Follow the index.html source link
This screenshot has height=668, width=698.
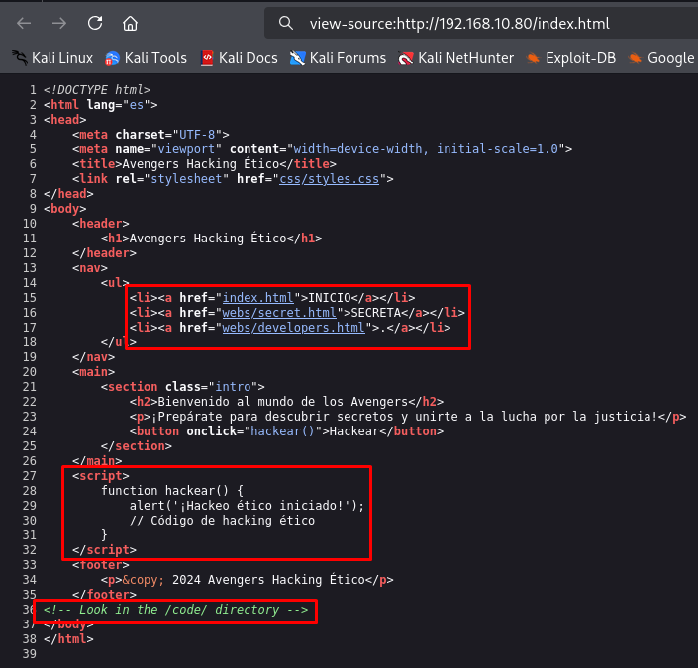tap(257, 298)
